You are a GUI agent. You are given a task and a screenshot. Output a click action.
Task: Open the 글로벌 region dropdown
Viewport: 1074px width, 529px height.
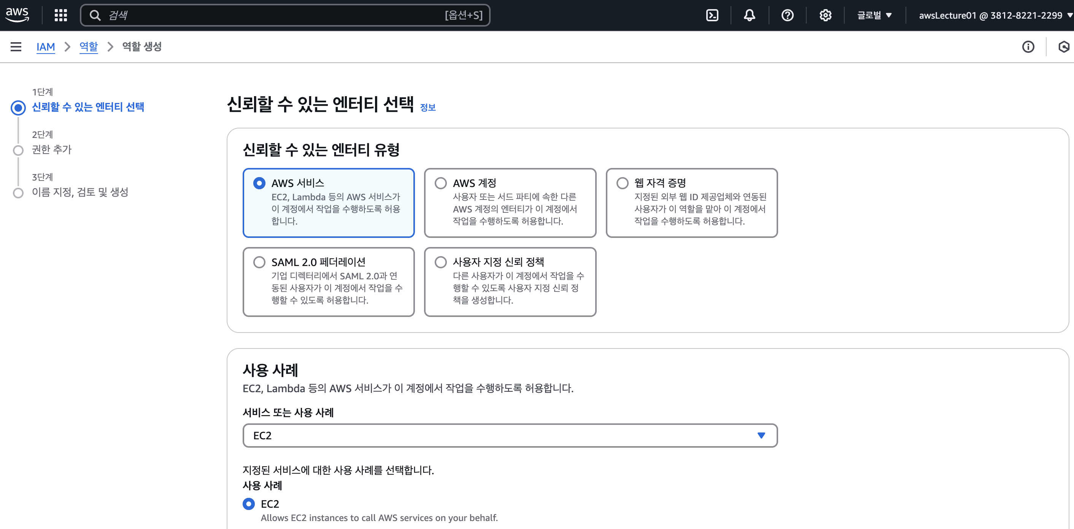(874, 16)
